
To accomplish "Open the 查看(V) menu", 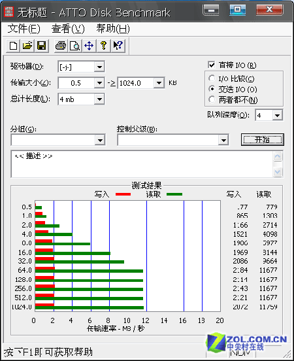I will (x=68, y=29).
